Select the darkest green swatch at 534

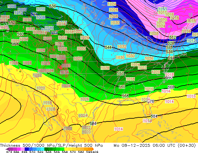pos(46,149)
